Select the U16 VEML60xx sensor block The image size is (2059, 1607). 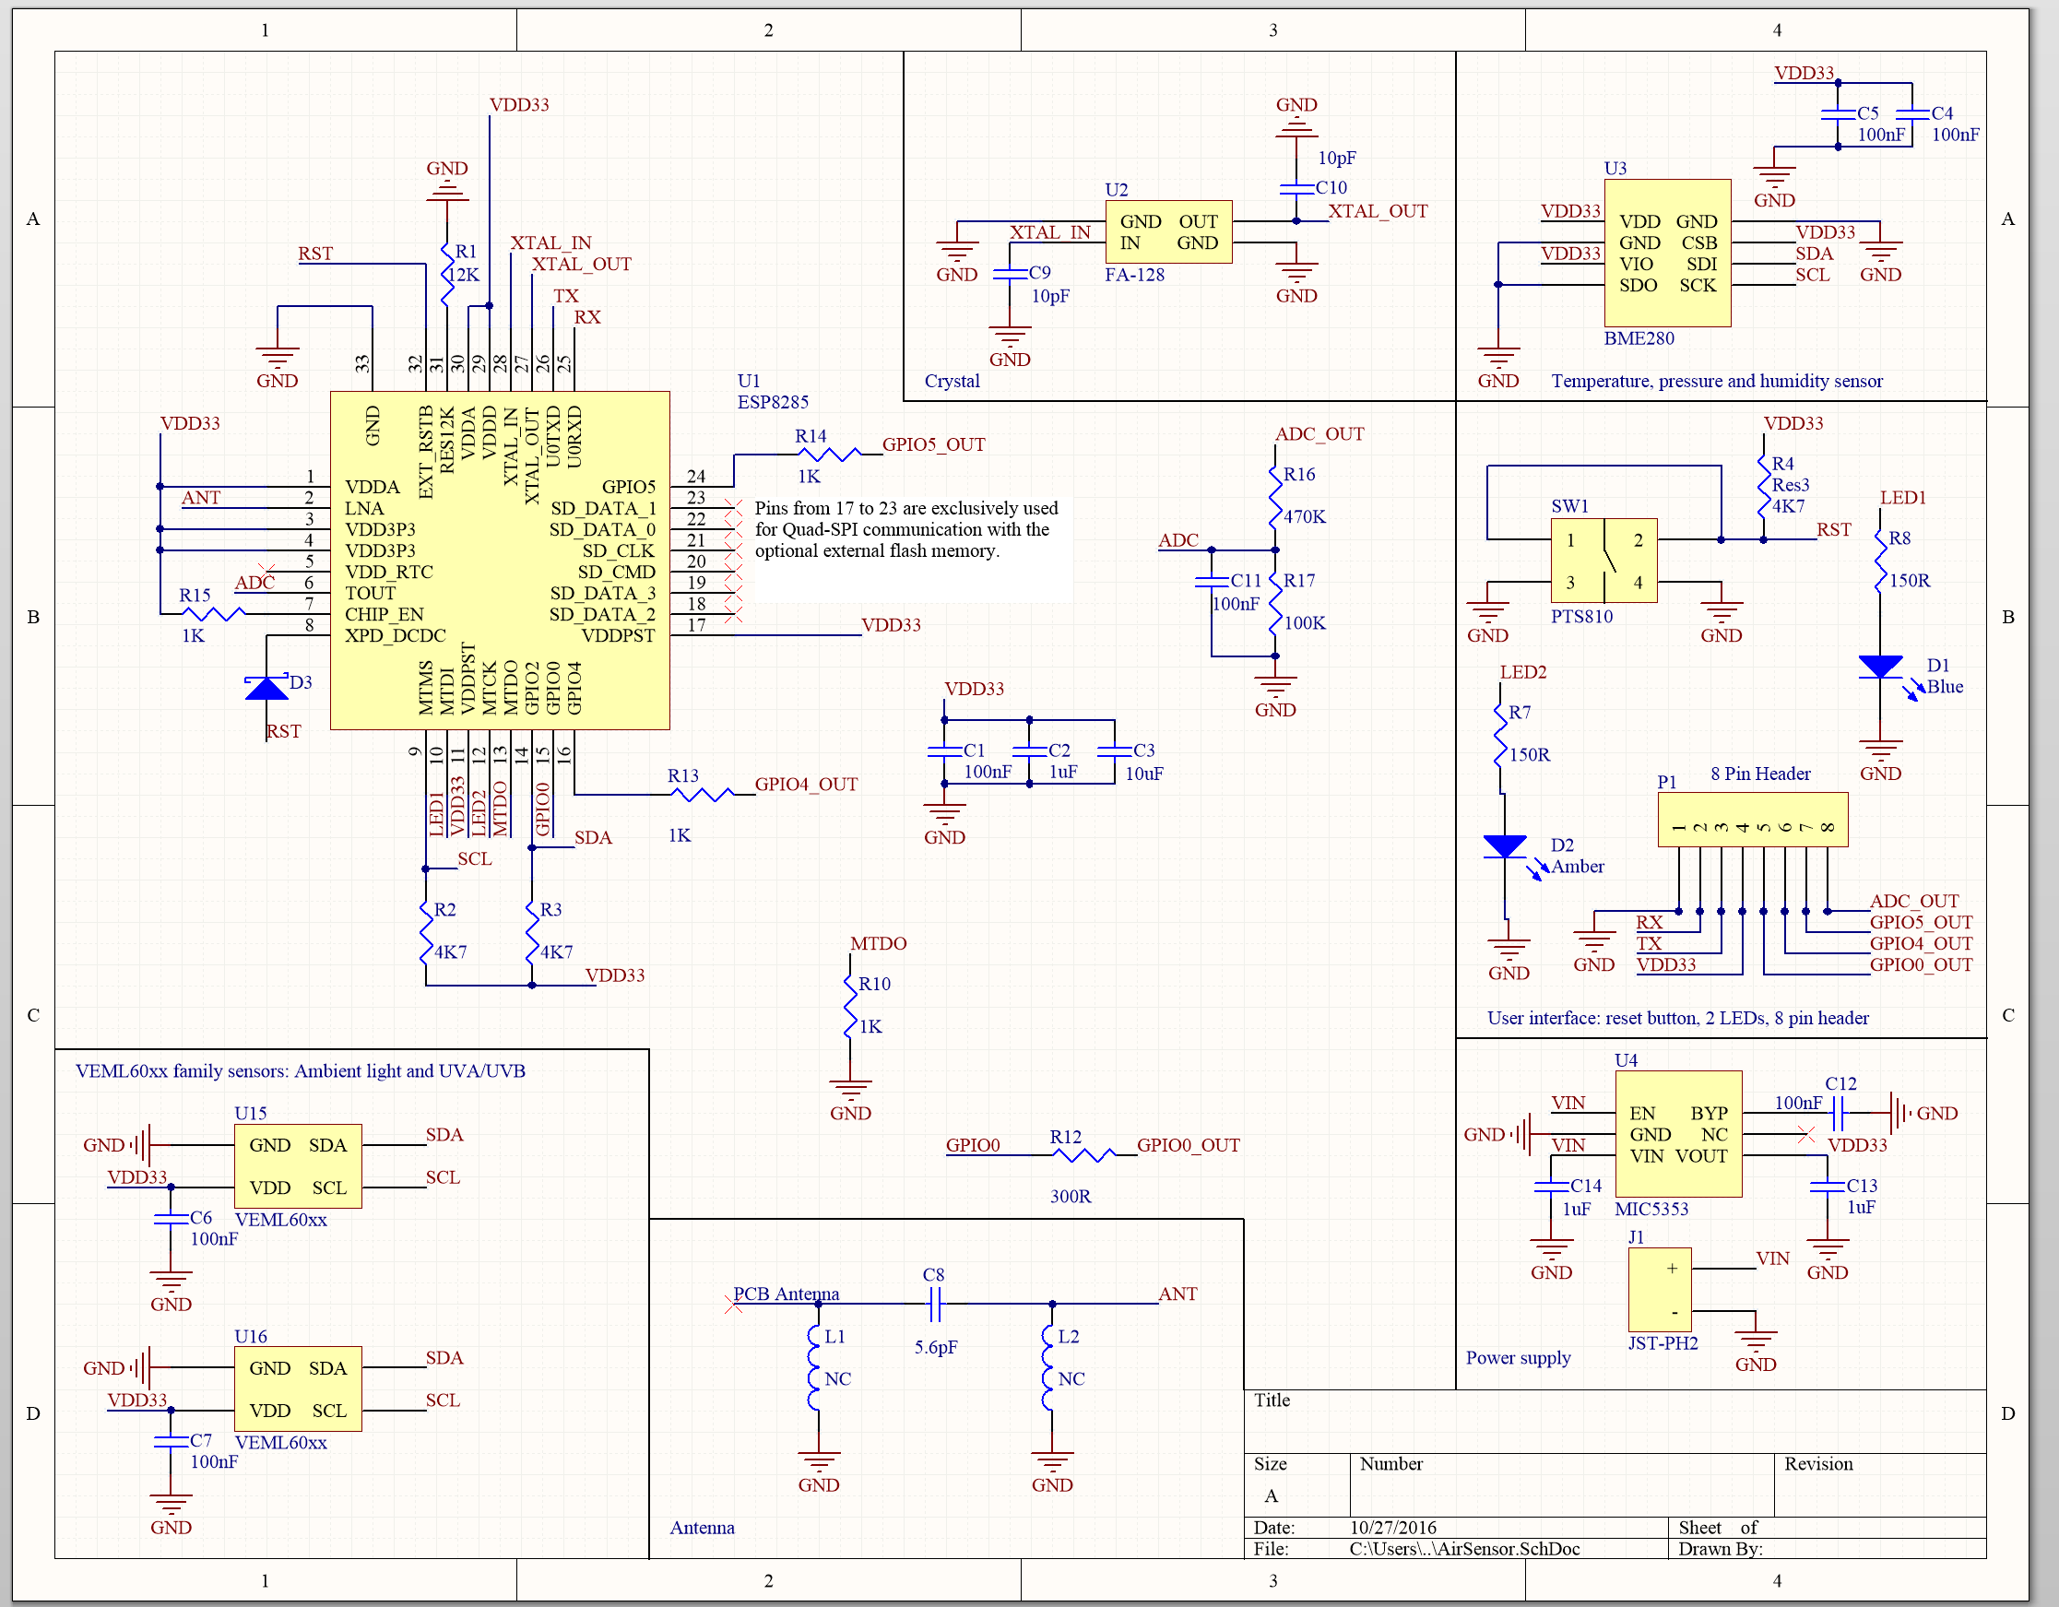(298, 1388)
